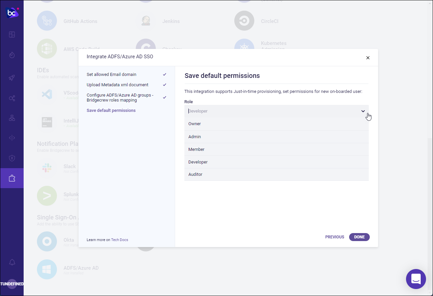Open the notifications bell icon
The image size is (433, 296).
[x=12, y=262]
